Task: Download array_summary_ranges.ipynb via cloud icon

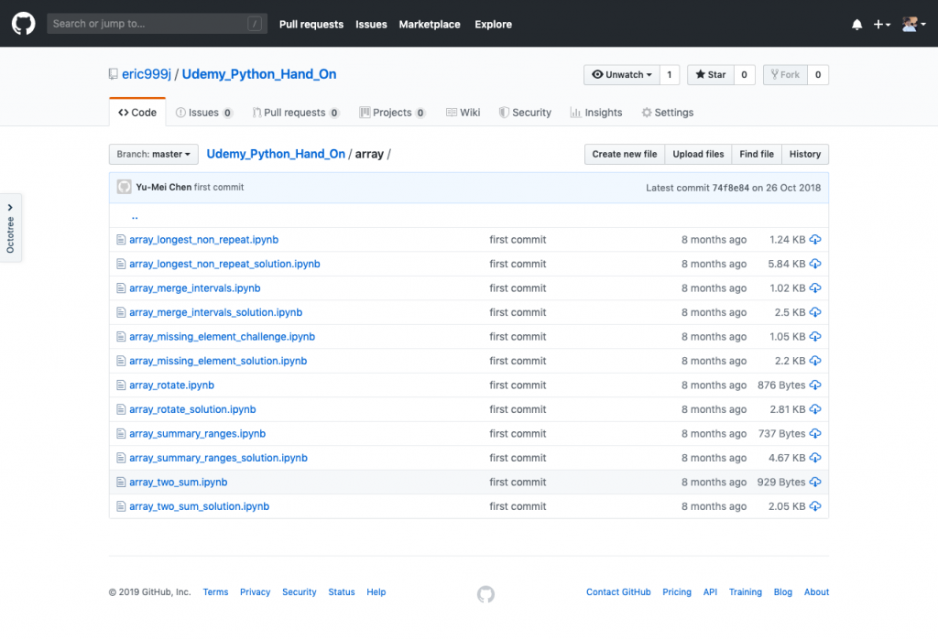Action: pos(814,433)
